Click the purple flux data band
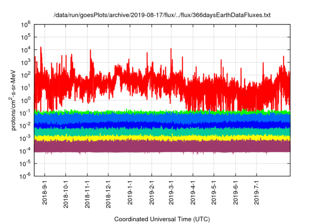The height and width of the screenshot is (224, 320). (x=162, y=146)
